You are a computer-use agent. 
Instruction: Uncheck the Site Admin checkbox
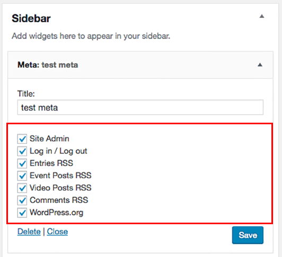coord(22,139)
